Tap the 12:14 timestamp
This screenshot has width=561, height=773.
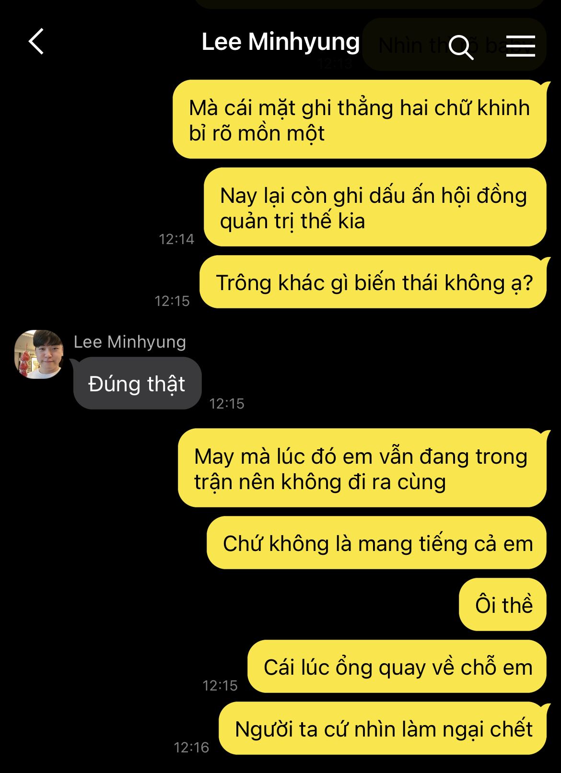tap(176, 239)
